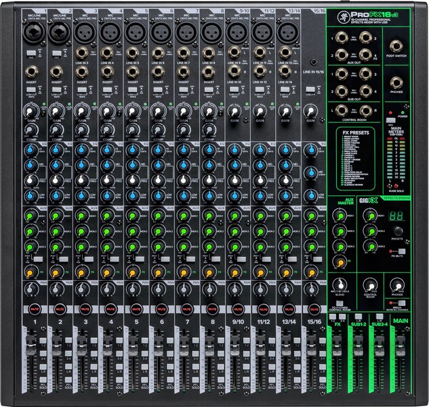Click the channel 7 fader
This screenshot has height=407, width=429.
click(x=184, y=346)
